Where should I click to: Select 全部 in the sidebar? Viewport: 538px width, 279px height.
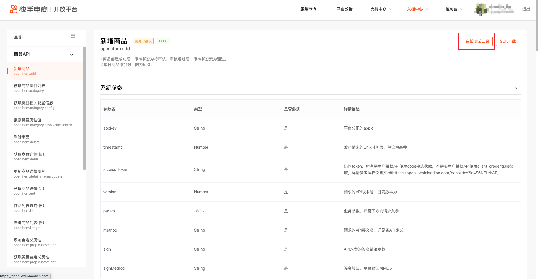(x=18, y=37)
